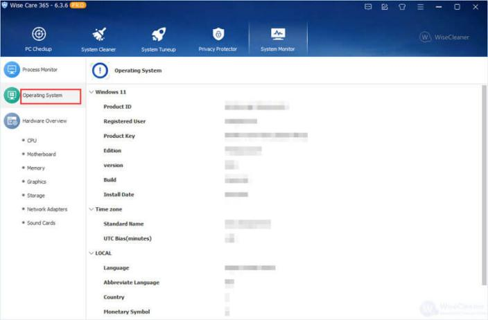
Task: Click the blue Operating System info icon
Action: [x=100, y=71]
